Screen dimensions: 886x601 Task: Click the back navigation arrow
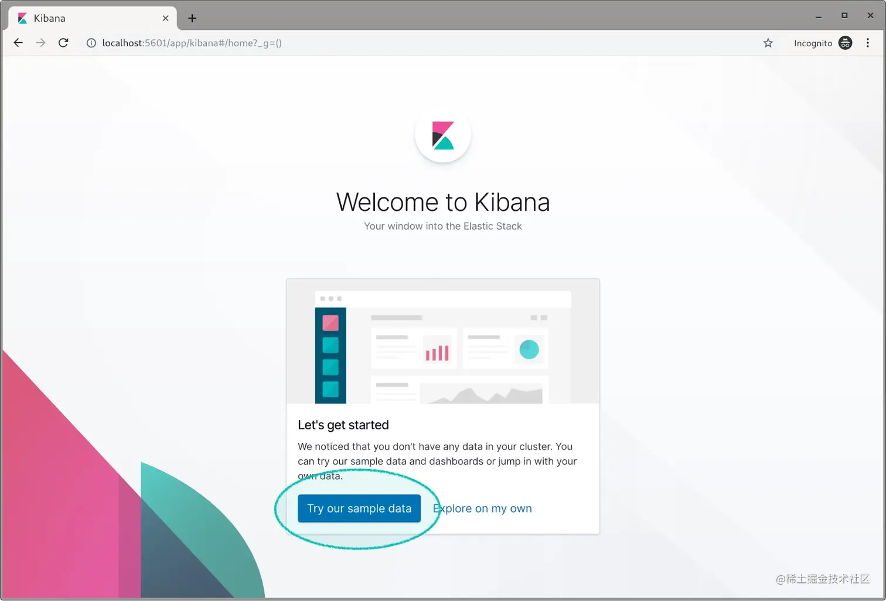pos(18,43)
